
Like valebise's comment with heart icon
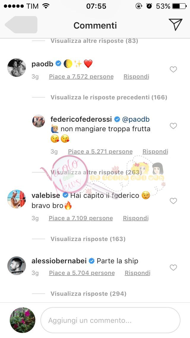[x=173, y=201]
